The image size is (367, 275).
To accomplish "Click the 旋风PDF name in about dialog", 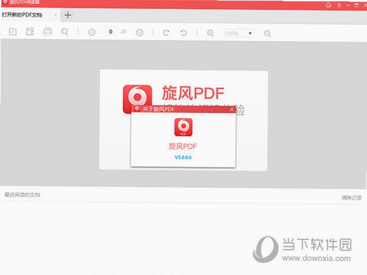I will click(183, 146).
